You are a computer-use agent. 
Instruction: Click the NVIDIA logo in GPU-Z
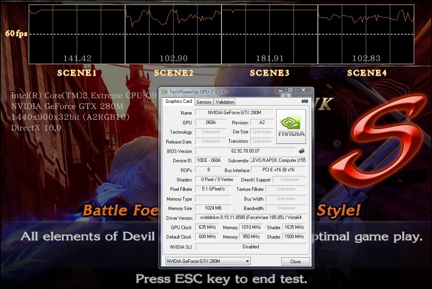coord(291,126)
